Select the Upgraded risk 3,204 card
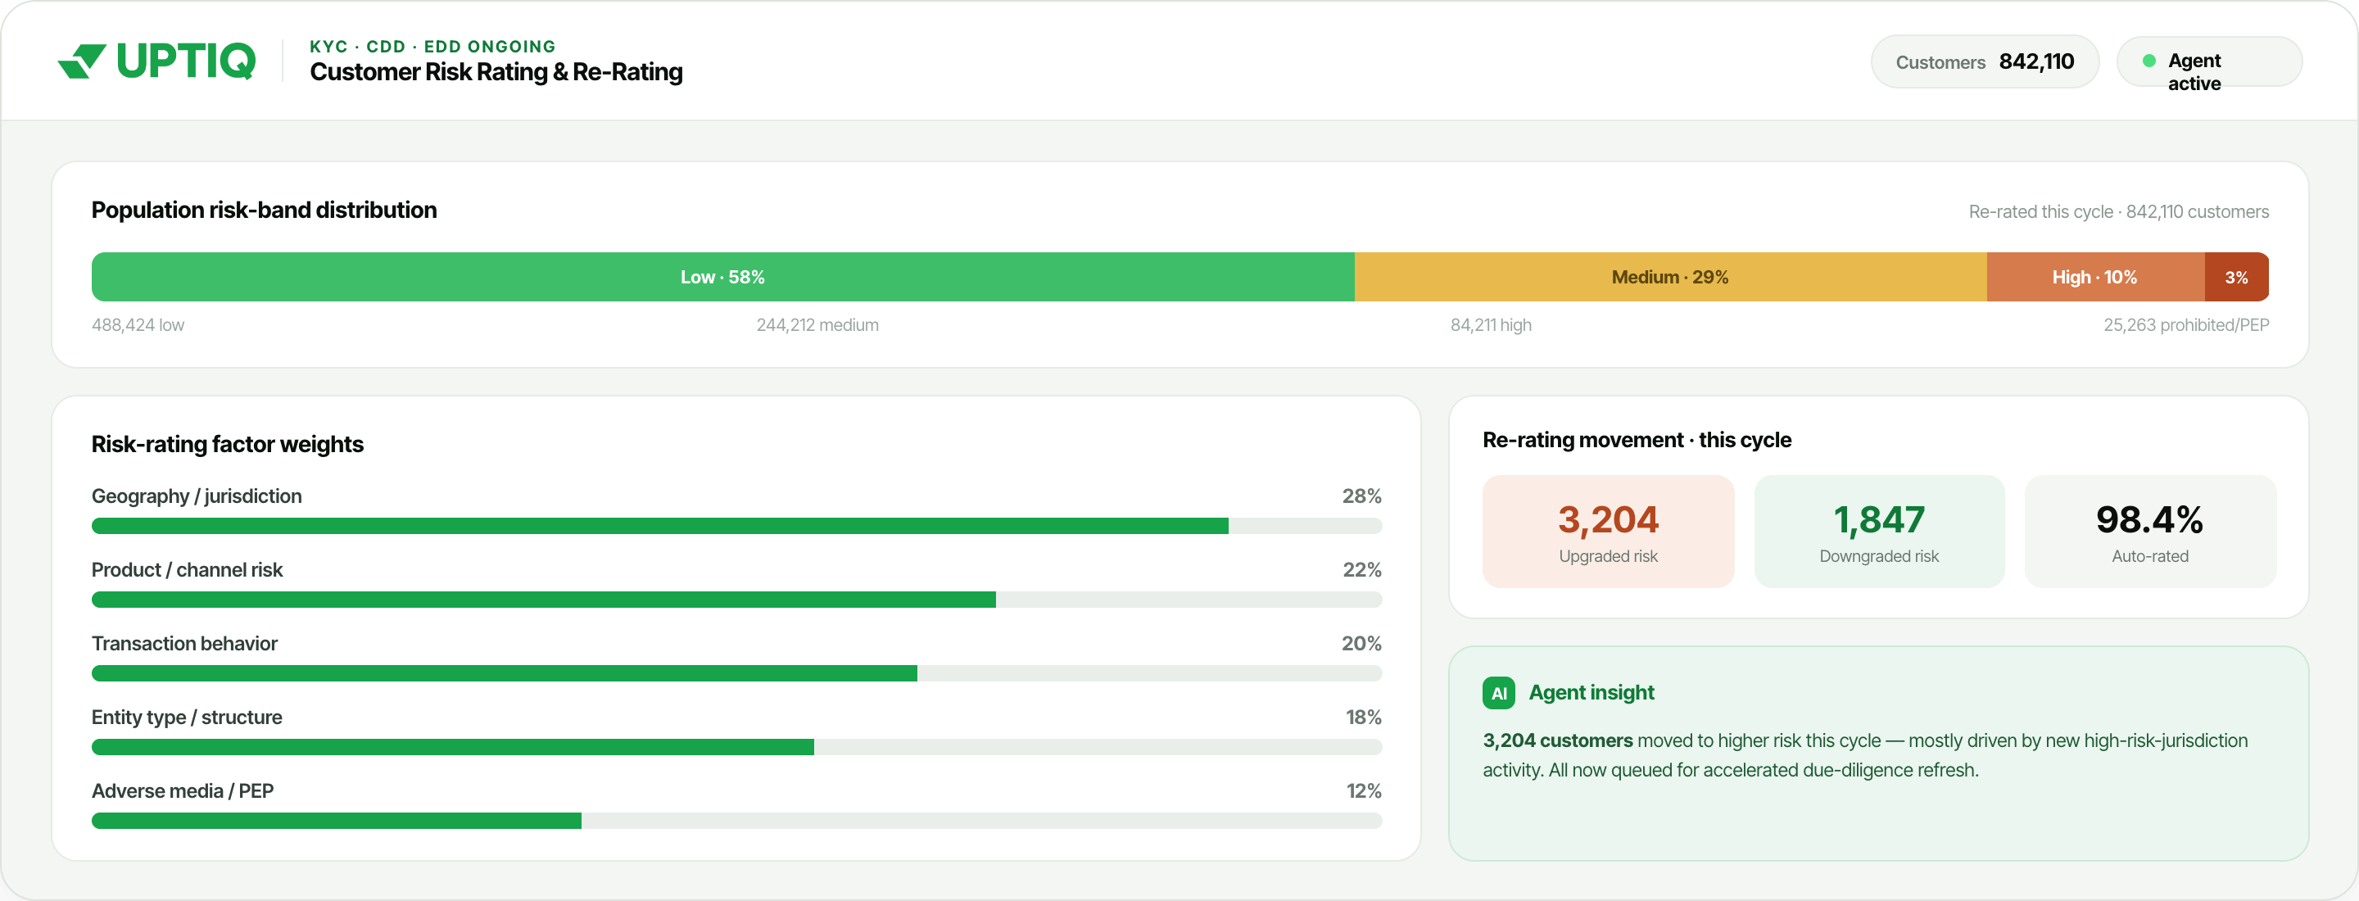 coord(1608,532)
